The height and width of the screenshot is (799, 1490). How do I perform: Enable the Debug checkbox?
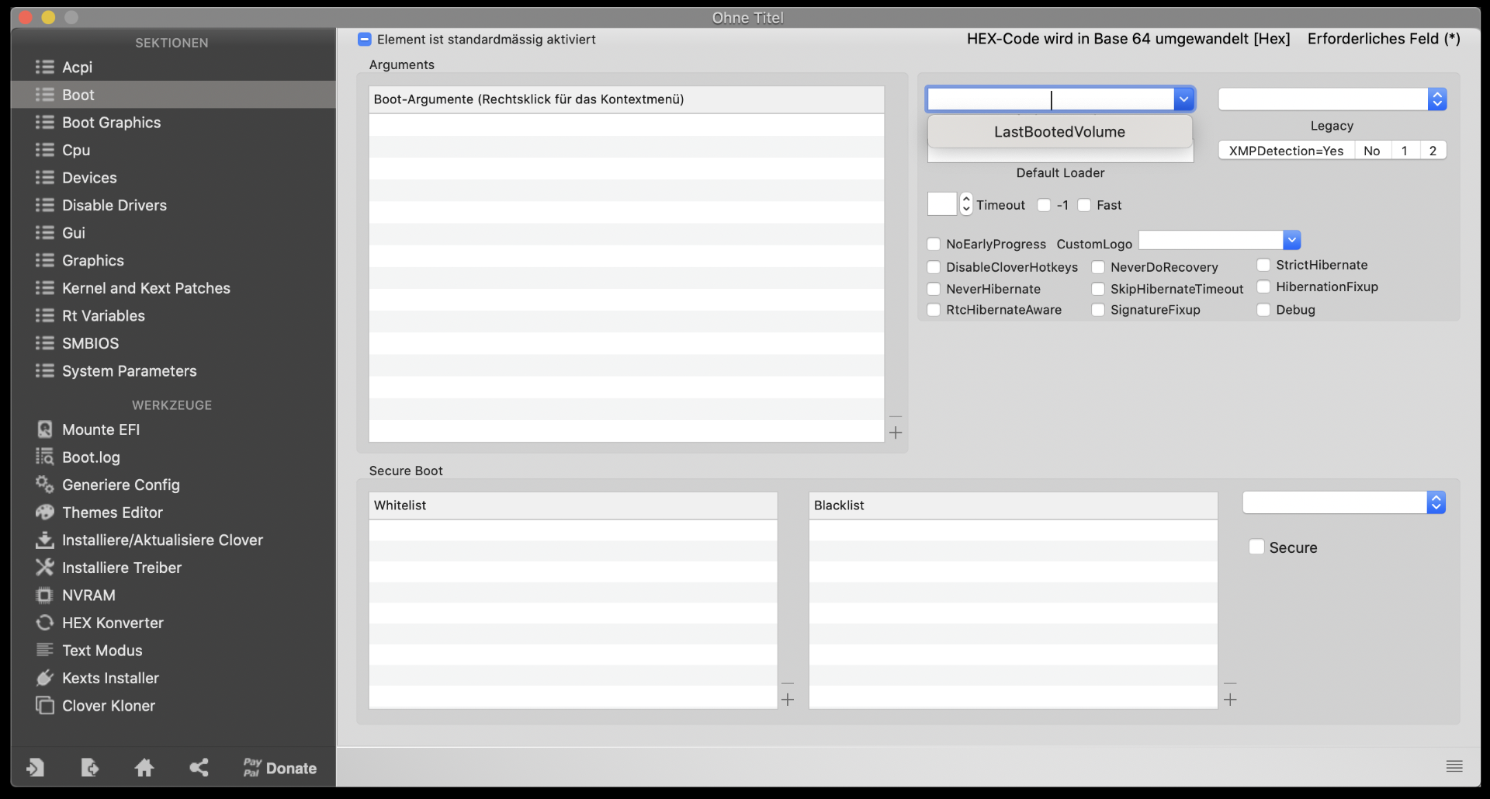[x=1264, y=310]
